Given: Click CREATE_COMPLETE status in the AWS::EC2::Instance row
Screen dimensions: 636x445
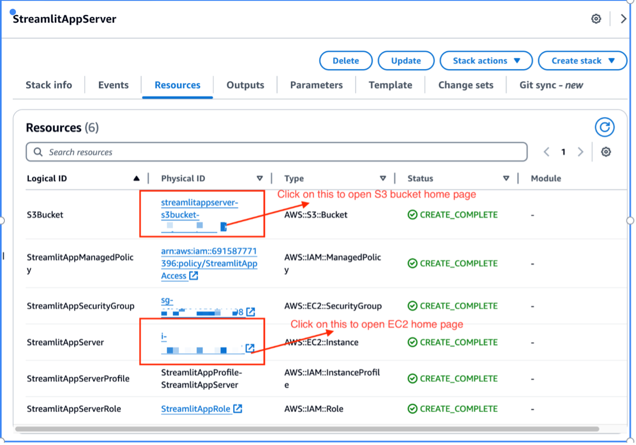Looking at the screenshot, I should pyautogui.click(x=452, y=342).
